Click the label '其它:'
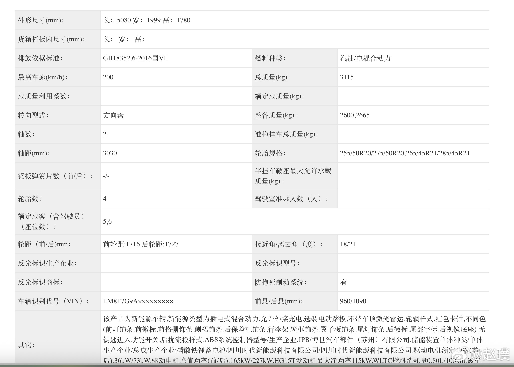 (26, 345)
